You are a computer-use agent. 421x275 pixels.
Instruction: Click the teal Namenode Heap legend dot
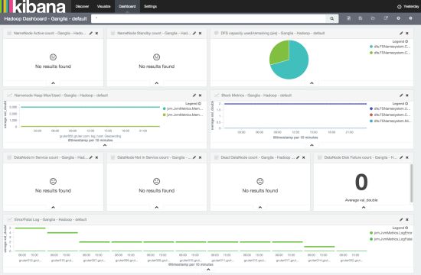click(x=165, y=108)
